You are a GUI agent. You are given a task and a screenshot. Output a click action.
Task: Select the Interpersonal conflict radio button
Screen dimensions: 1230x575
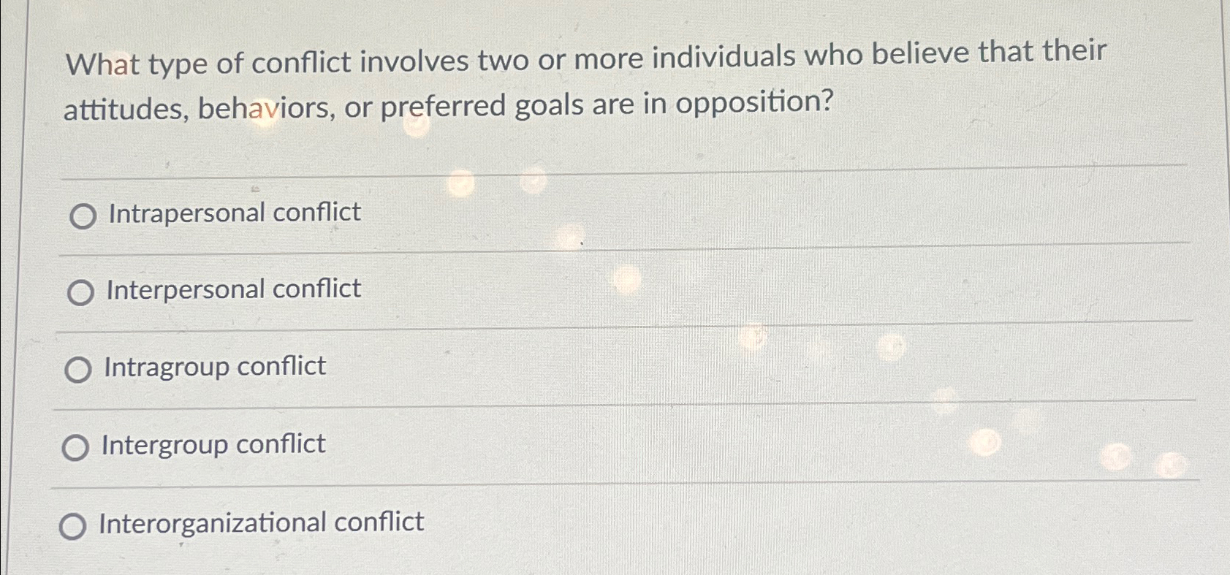click(80, 292)
